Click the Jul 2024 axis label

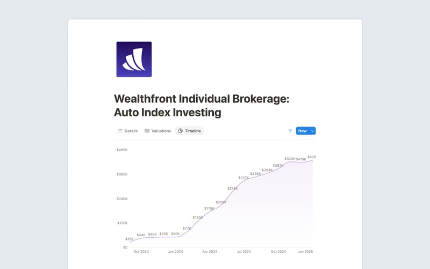coord(244,251)
